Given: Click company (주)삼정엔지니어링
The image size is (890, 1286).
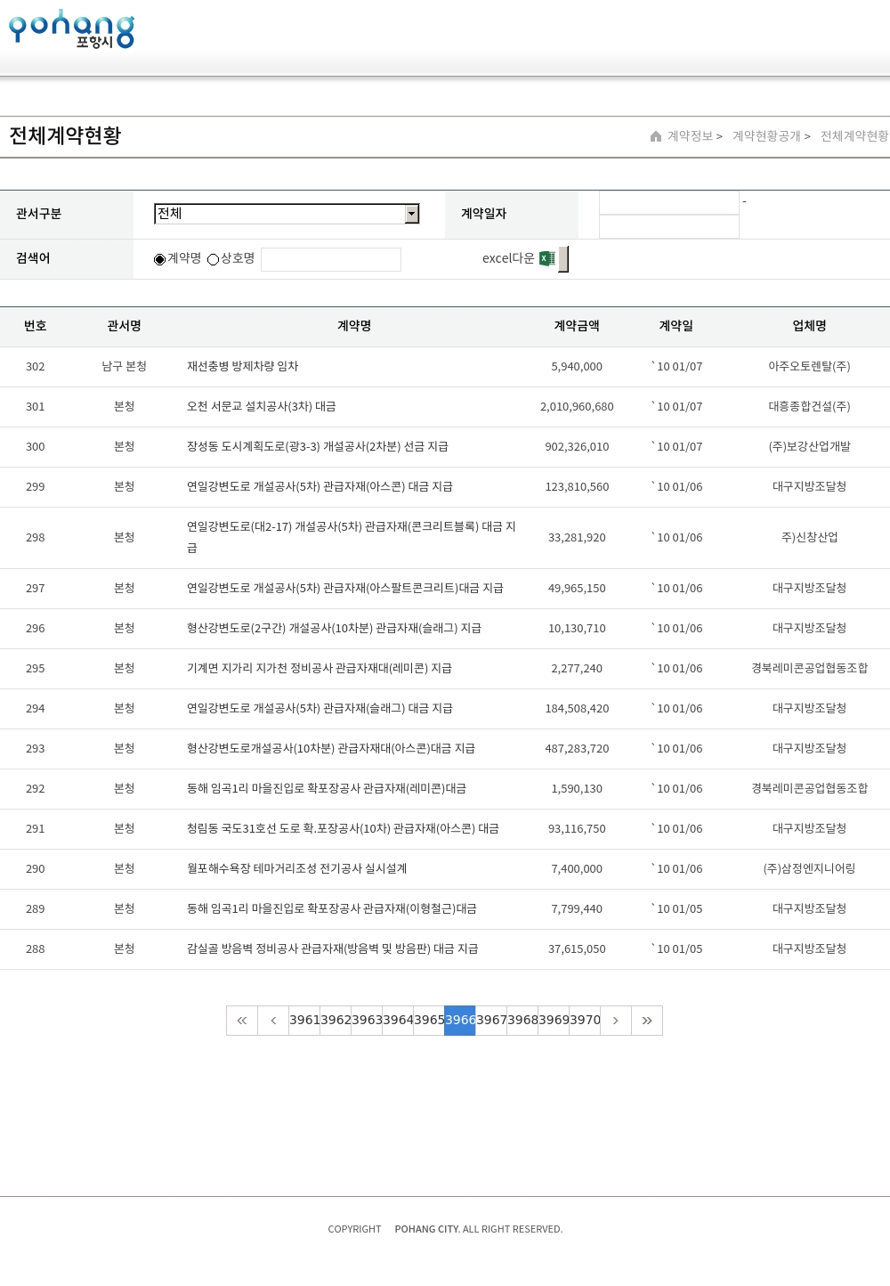Looking at the screenshot, I should 810,869.
